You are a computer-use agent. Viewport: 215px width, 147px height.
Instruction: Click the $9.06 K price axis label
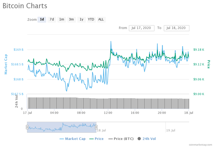[199, 79]
